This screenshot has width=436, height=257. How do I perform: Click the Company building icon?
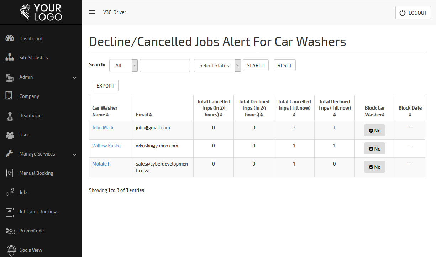pyautogui.click(x=10, y=96)
